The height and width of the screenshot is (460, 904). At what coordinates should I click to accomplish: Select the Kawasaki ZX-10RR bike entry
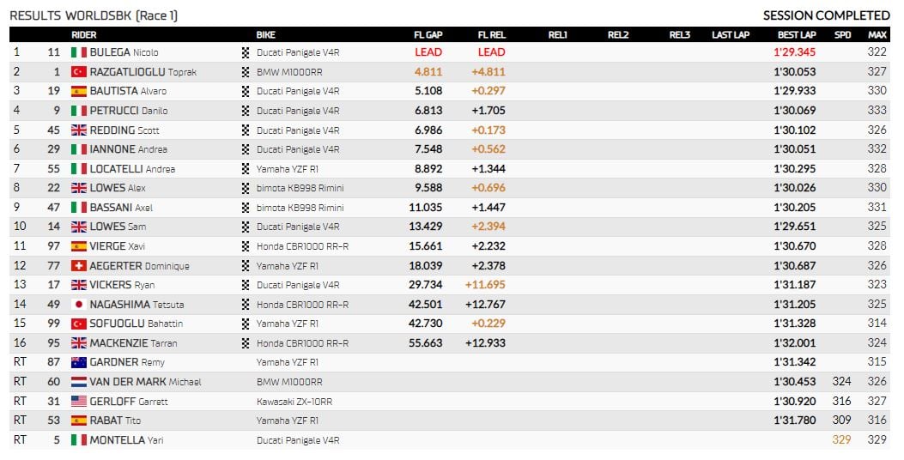(294, 401)
